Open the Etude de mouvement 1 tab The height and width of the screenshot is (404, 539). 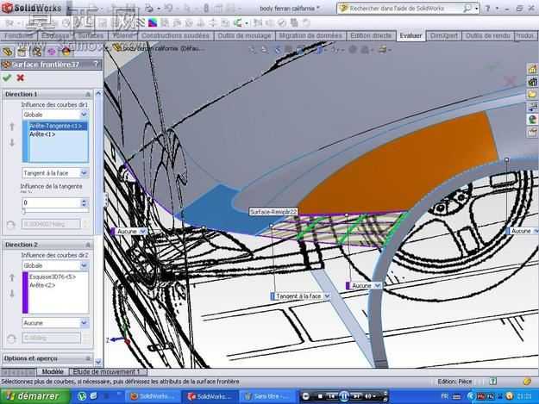point(107,372)
